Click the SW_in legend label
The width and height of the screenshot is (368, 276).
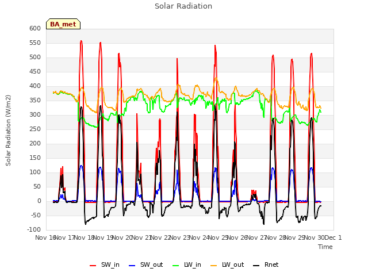(110, 264)
